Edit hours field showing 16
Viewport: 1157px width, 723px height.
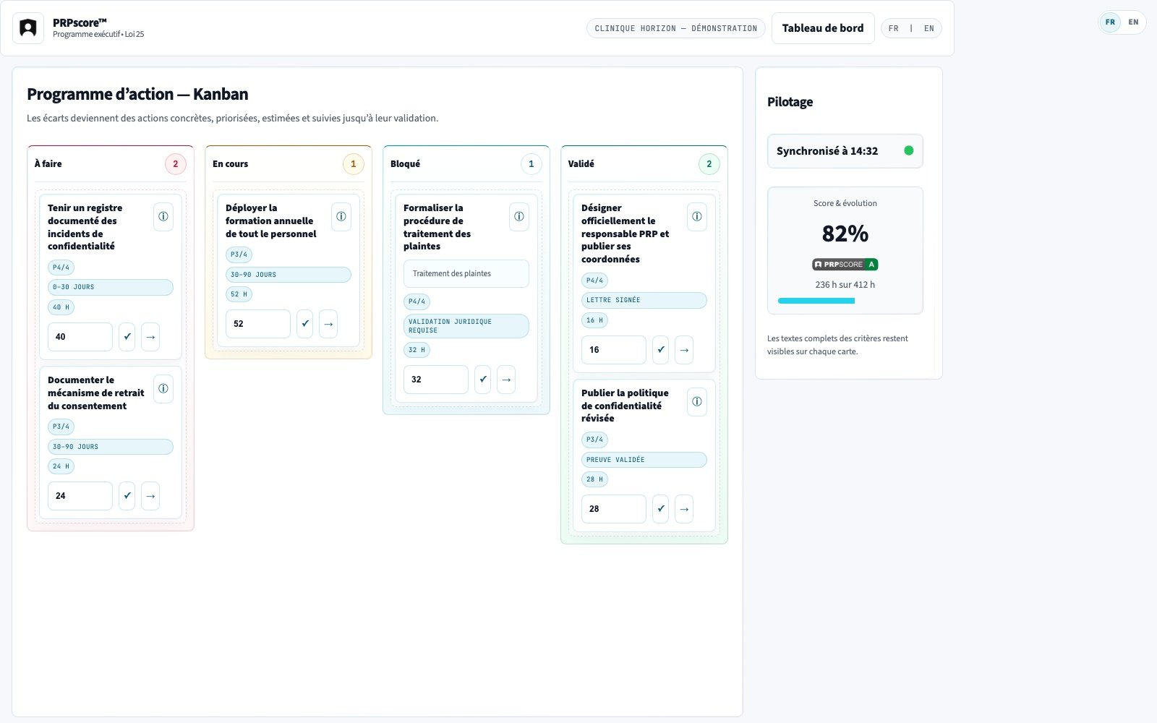coord(614,350)
